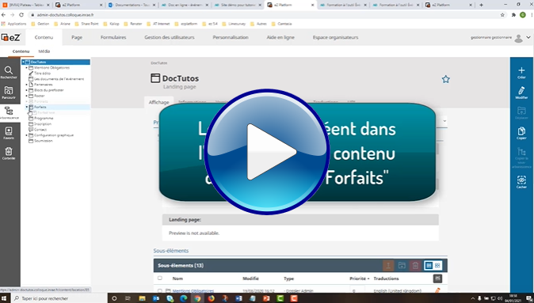Click the eZ logo
This screenshot has height=303, width=534.
[10, 37]
